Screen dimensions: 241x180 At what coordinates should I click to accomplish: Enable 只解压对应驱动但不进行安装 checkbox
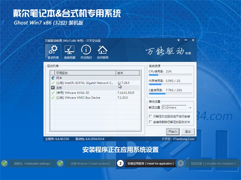pyautogui.click(x=150, y=115)
